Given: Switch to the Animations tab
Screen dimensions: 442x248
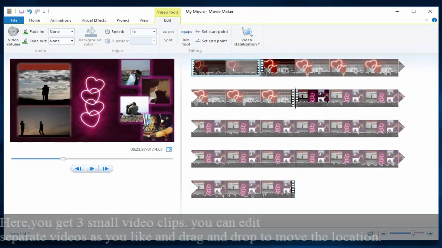Looking at the screenshot, I should pyautogui.click(x=61, y=20).
